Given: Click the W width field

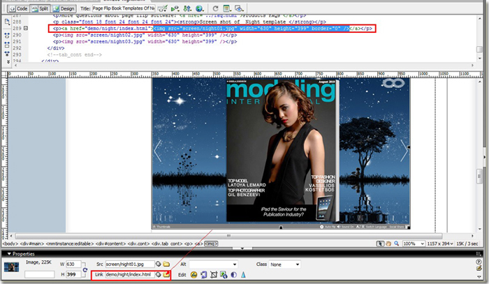Looking at the screenshot, I should (x=73, y=264).
